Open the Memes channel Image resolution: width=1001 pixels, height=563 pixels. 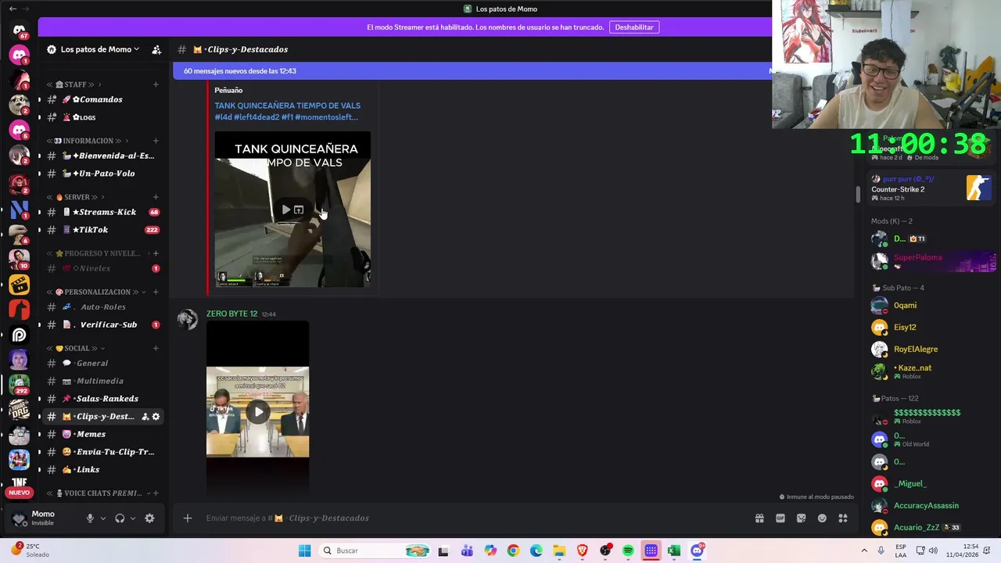(102, 434)
